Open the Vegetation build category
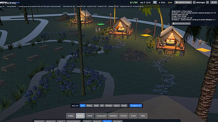 coord(113,116)
